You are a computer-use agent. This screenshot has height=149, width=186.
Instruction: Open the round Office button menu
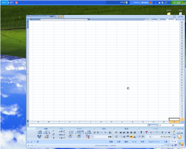click(x=181, y=144)
